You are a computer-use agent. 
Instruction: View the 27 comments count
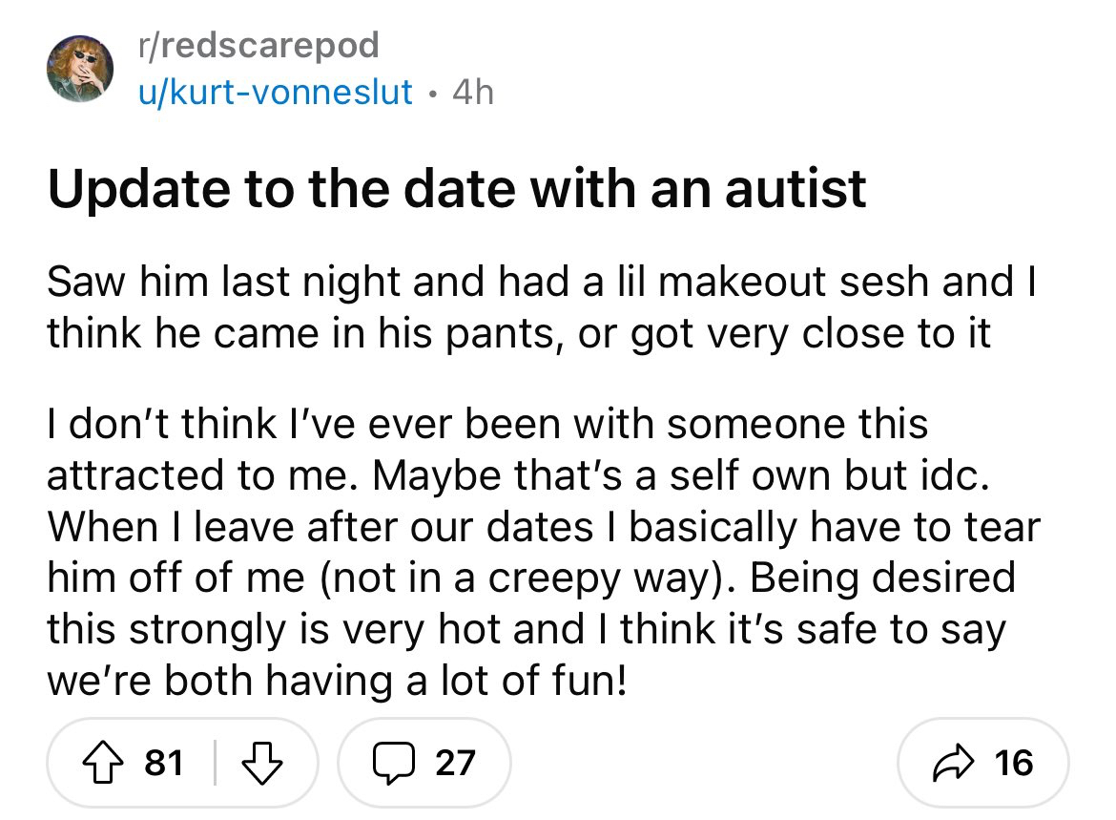pos(454,761)
